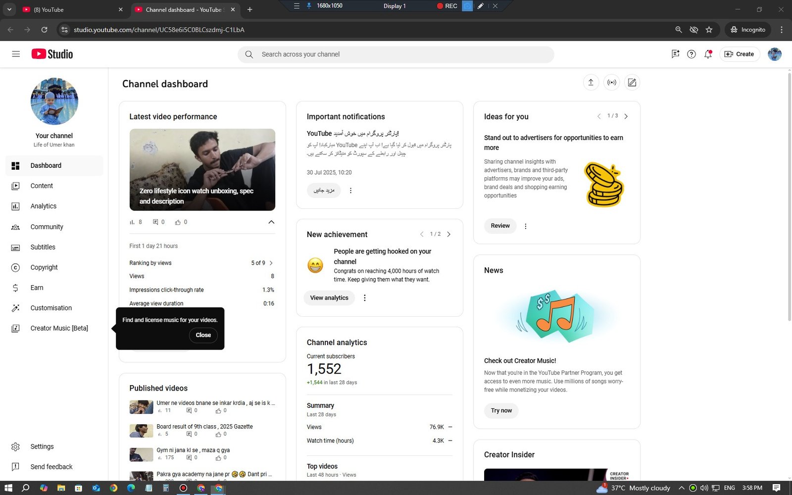The width and height of the screenshot is (792, 495).
Task: Click the Create button
Action: [x=740, y=54]
